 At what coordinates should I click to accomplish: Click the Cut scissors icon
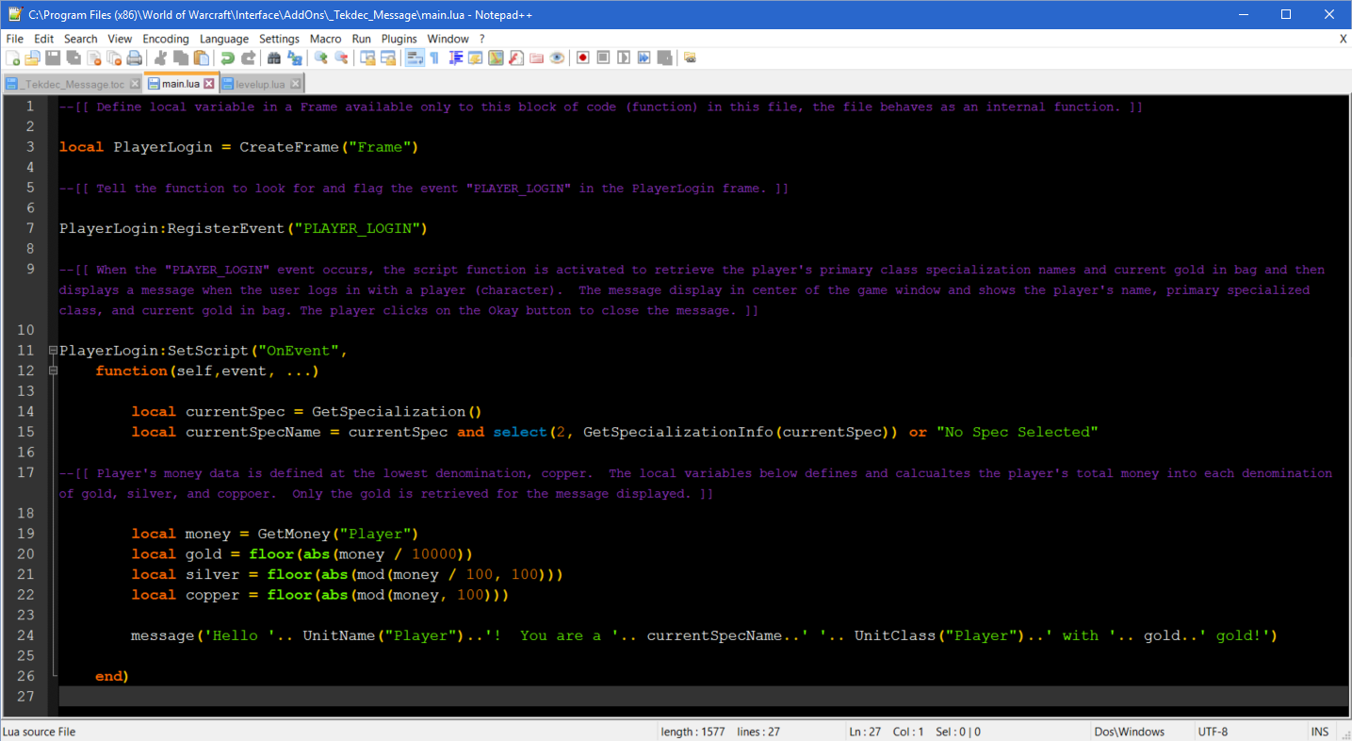[160, 58]
